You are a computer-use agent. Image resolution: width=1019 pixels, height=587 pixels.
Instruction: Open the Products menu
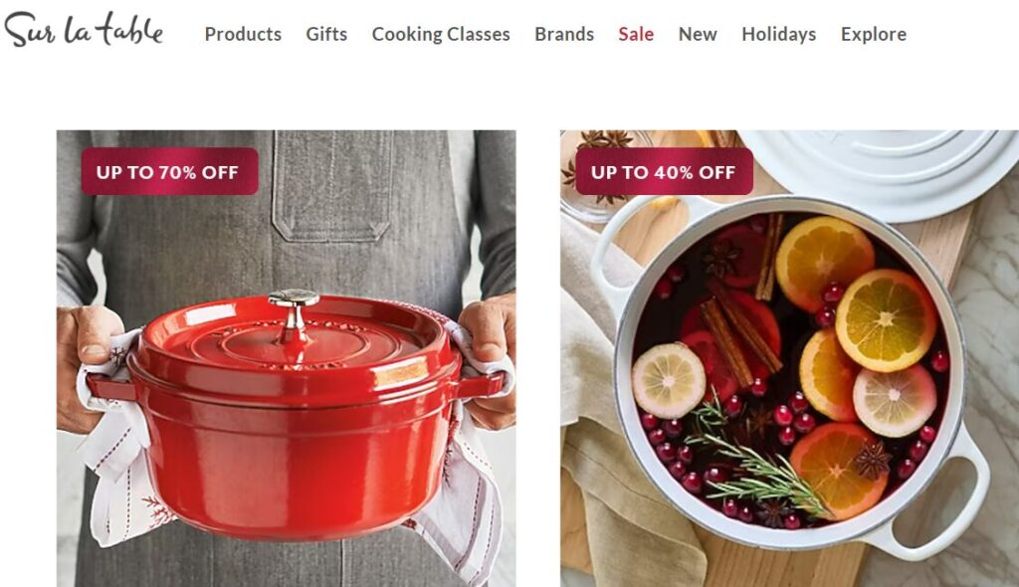pos(243,34)
